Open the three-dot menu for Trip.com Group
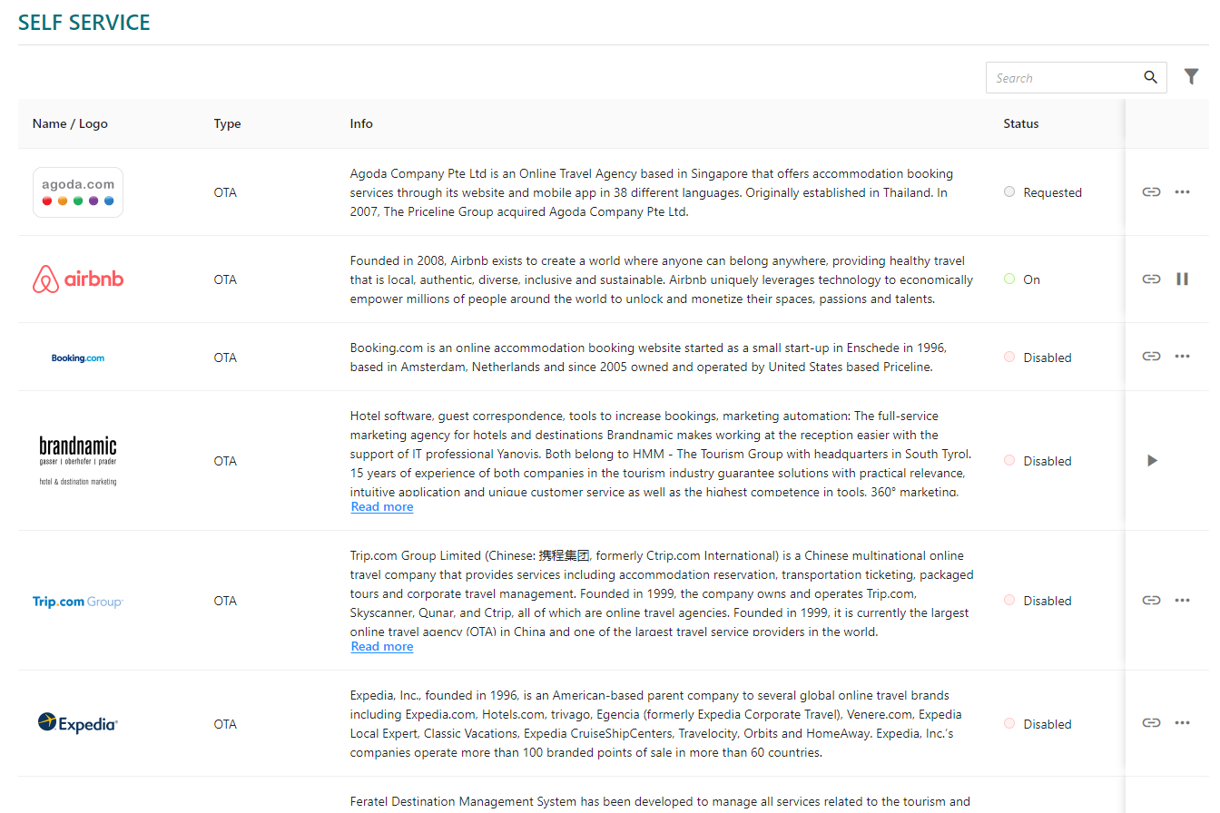This screenshot has height=813, width=1220. (1182, 601)
